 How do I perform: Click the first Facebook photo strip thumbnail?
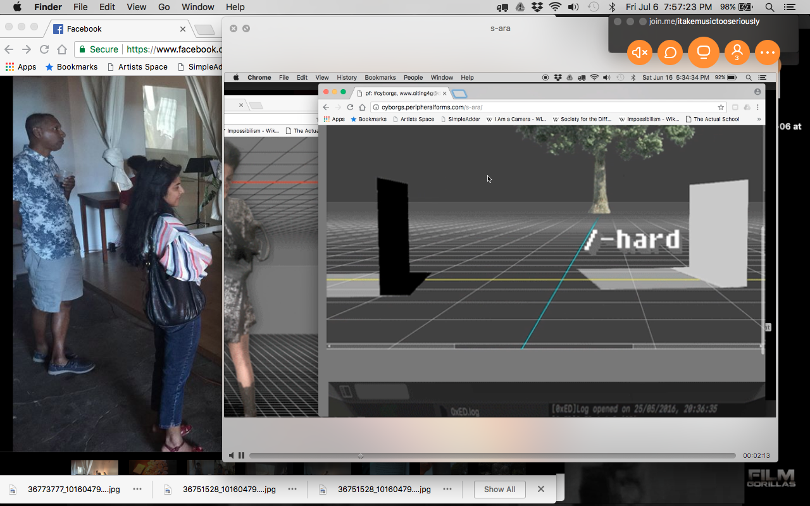tap(94, 467)
